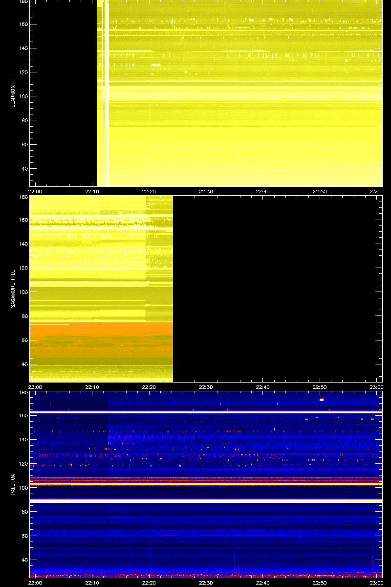
Task: Click 23:00 label under Sagamore Hill panel
Action: (376, 386)
